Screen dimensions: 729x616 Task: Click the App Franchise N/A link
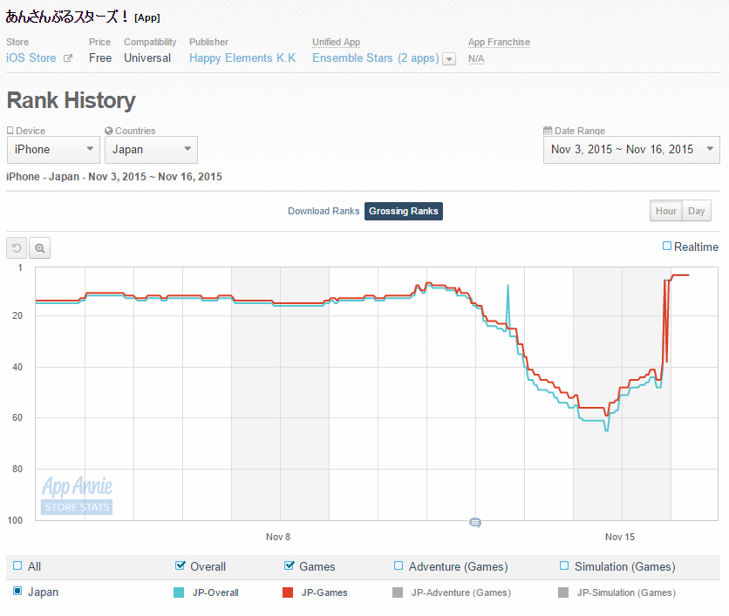point(476,58)
